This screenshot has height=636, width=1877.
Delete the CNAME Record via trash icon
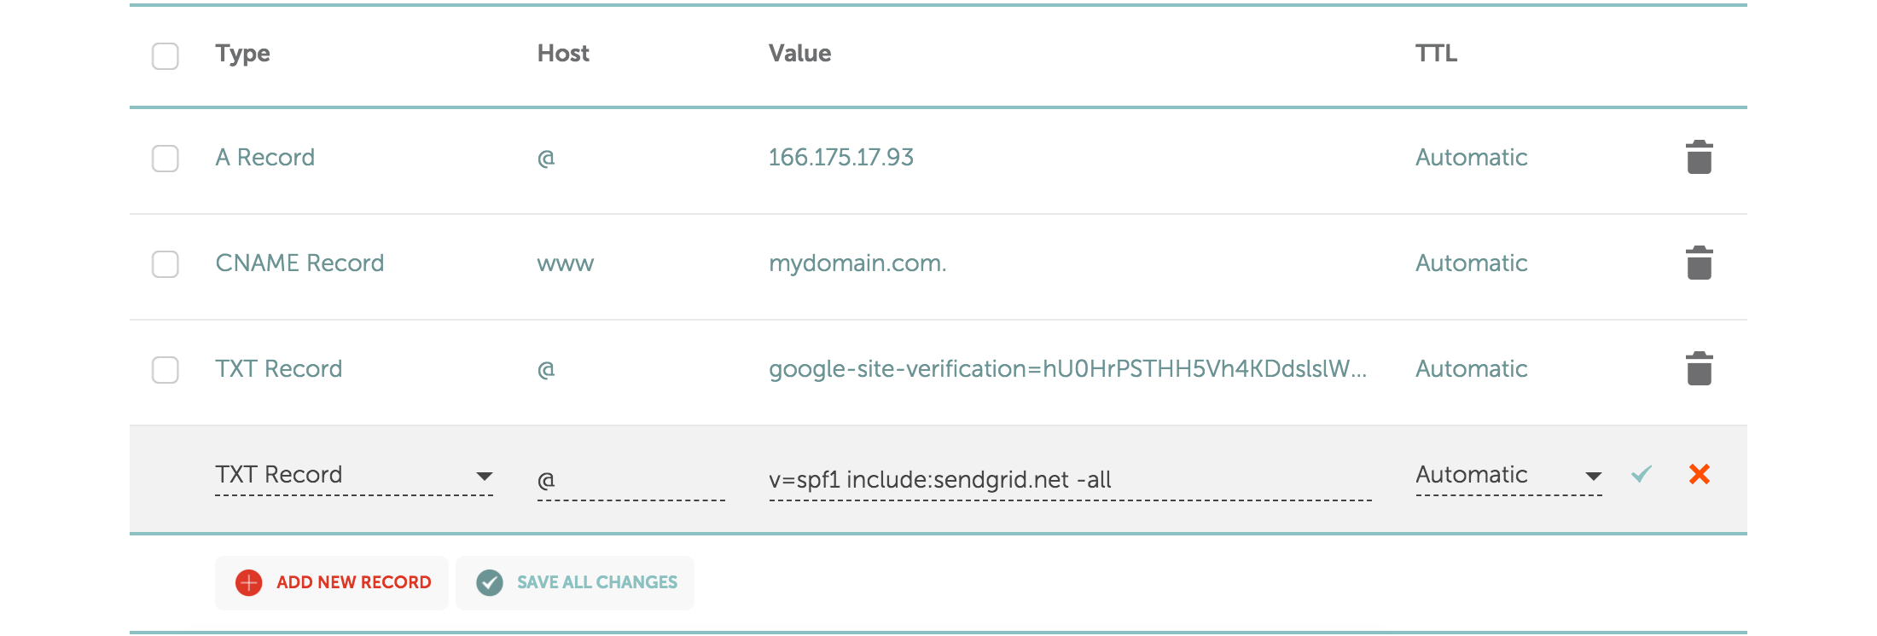(1700, 263)
